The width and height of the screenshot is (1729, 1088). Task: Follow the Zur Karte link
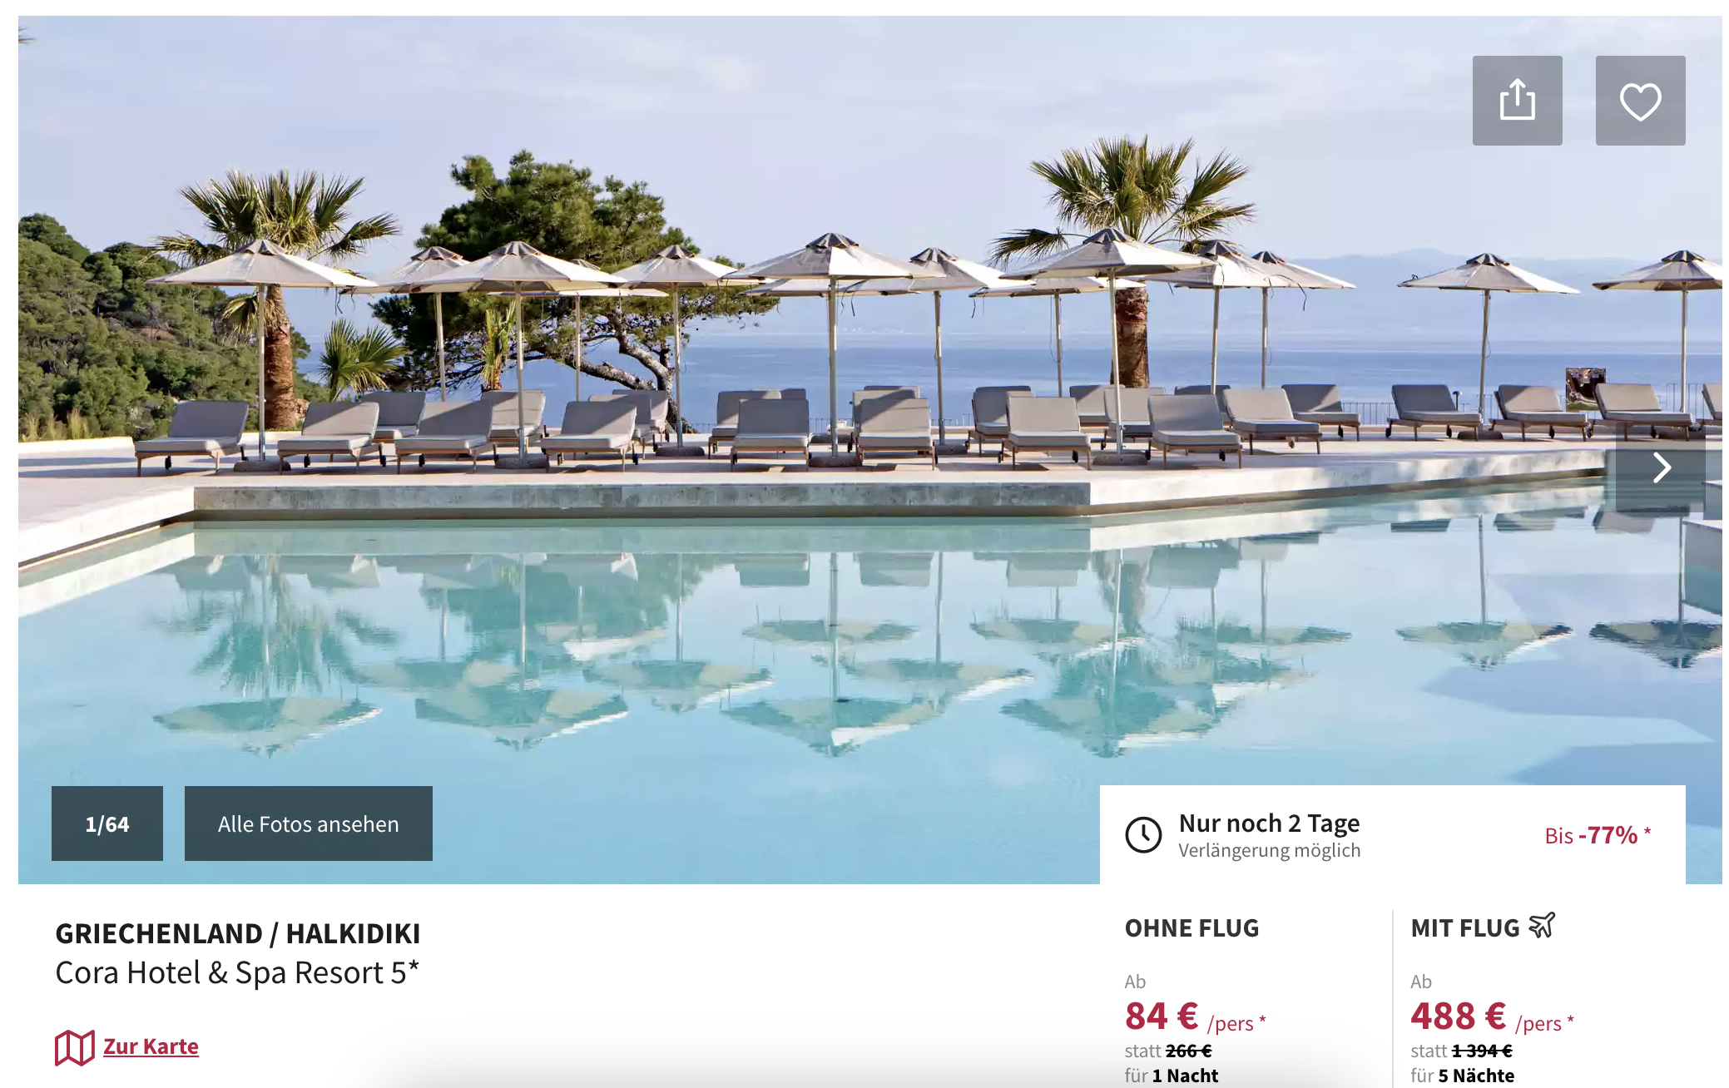(x=151, y=1046)
